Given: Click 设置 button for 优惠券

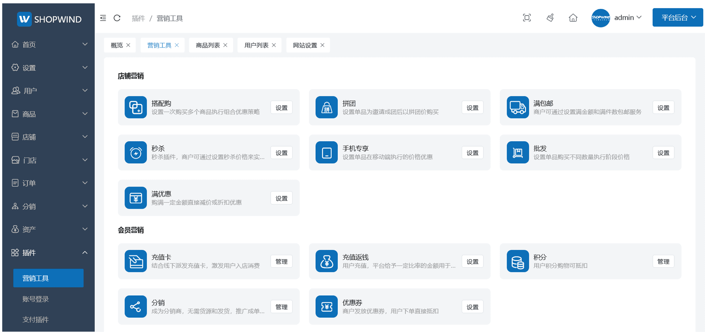Looking at the screenshot, I should (x=472, y=307).
